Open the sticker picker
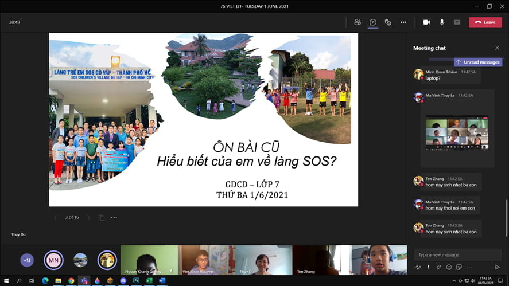Viewport: 509px width, 286px height. click(x=459, y=267)
